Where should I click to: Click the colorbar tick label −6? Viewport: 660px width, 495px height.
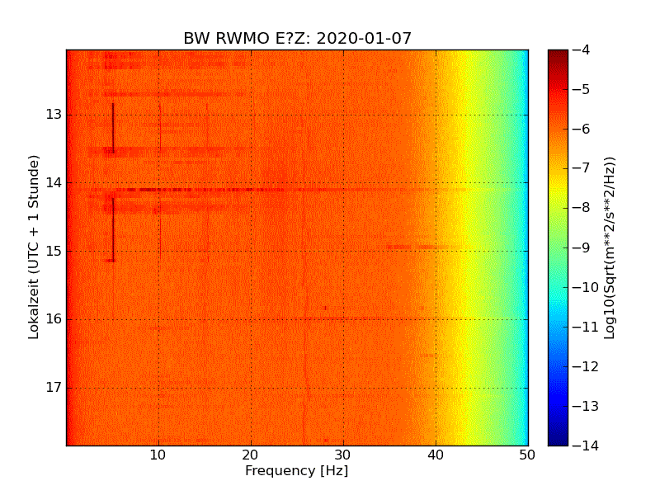(582, 130)
